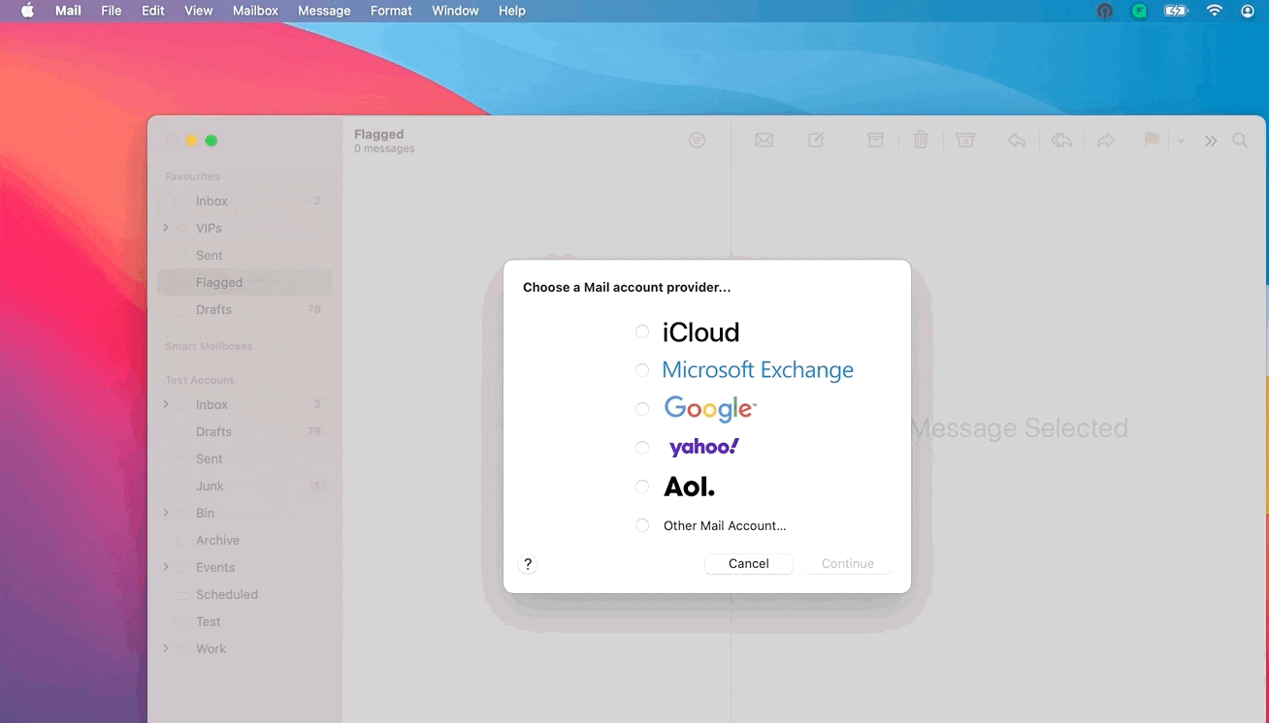This screenshot has height=723, width=1269.
Task: Open the Mail menu
Action: tap(68, 11)
